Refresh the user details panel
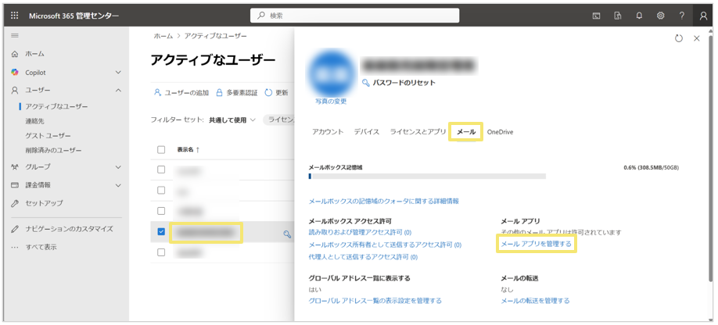This screenshot has height=325, width=718. pyautogui.click(x=679, y=38)
